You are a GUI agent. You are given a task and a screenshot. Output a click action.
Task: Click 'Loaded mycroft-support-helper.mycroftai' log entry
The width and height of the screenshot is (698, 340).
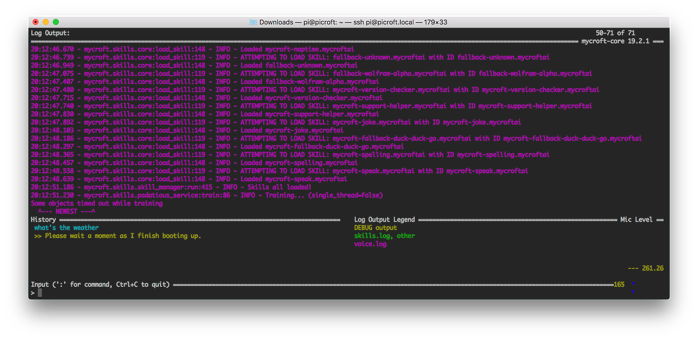pos(205,114)
